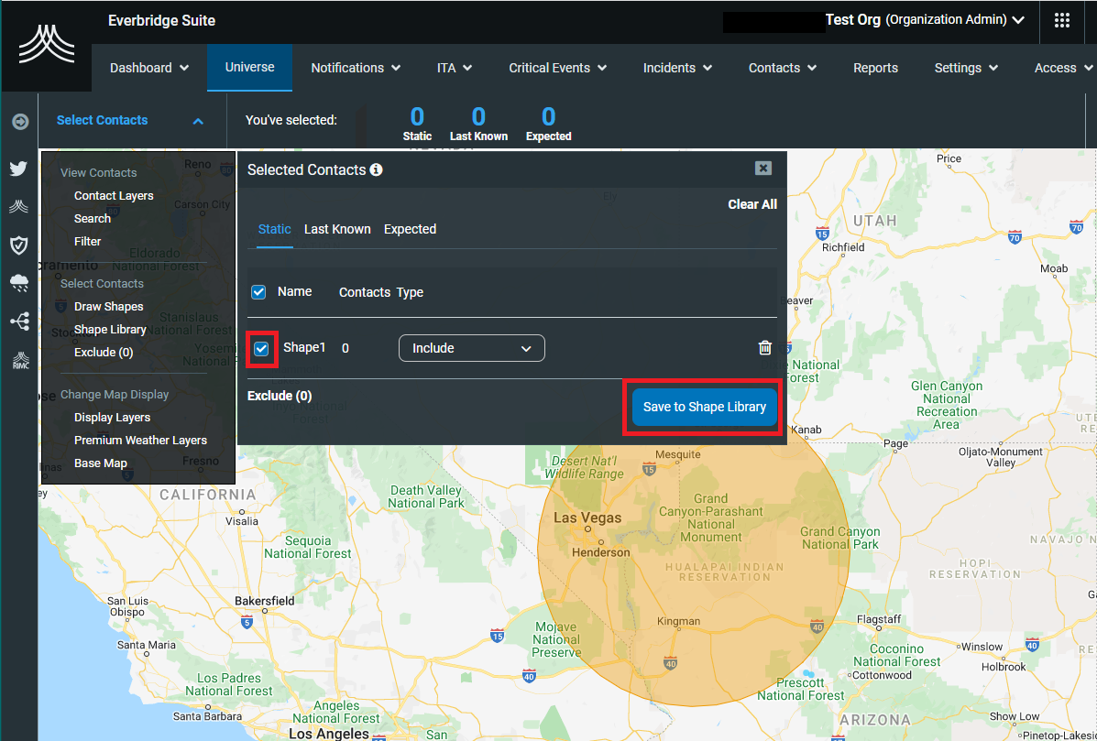Open the Test Org account dropdown
The height and width of the screenshot is (741, 1097).
[924, 20]
